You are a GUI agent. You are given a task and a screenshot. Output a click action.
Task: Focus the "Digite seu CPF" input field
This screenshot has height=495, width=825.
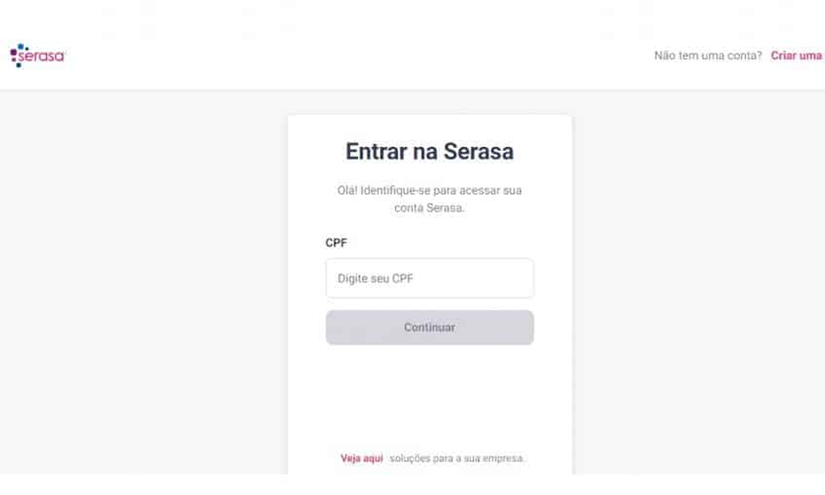429,279
